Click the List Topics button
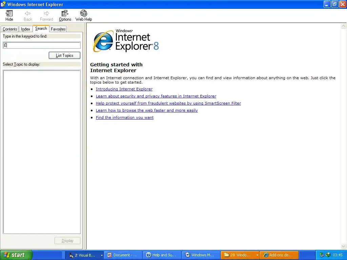This screenshot has width=347, height=260. 64,56
